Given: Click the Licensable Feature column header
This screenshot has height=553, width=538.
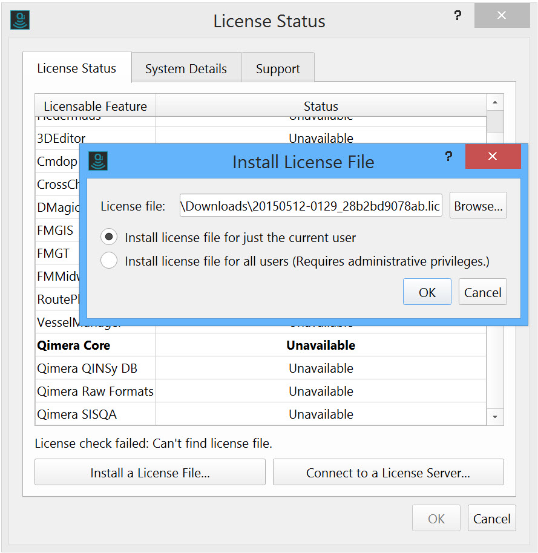Looking at the screenshot, I should (x=95, y=106).
